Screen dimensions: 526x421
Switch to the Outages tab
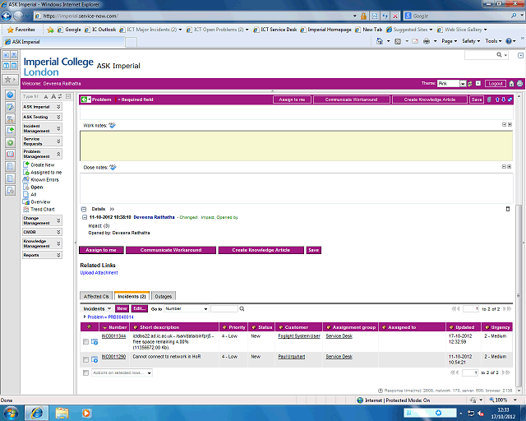pyautogui.click(x=164, y=295)
